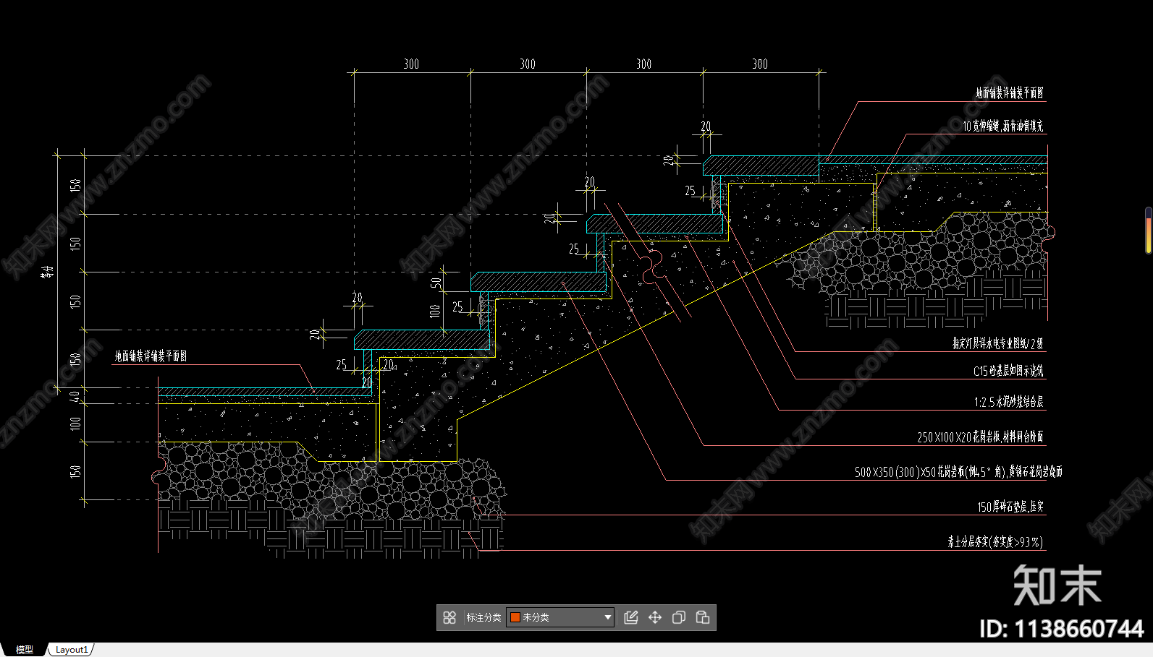The image size is (1153, 657).
Task: Click the vertical scrollbar thumb at right edge
Action: 1149,231
